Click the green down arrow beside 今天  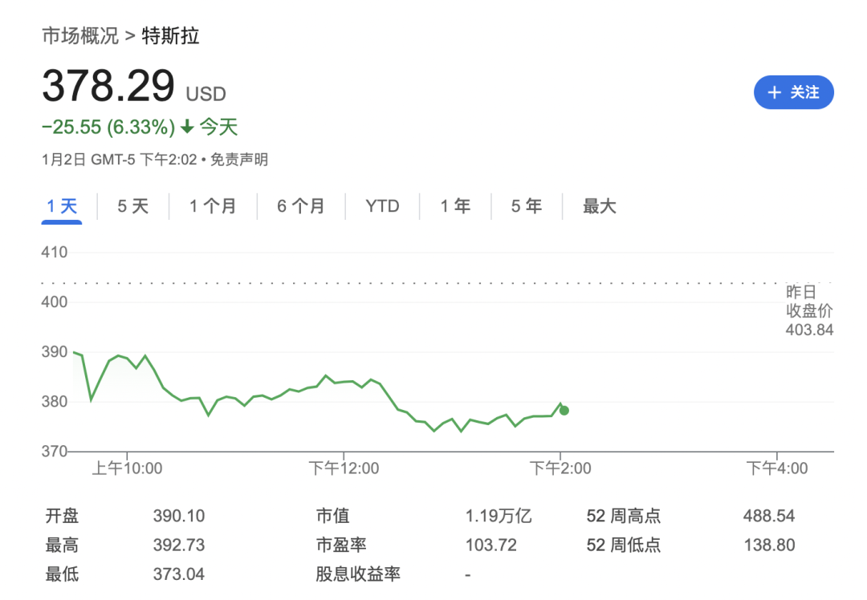point(187,127)
